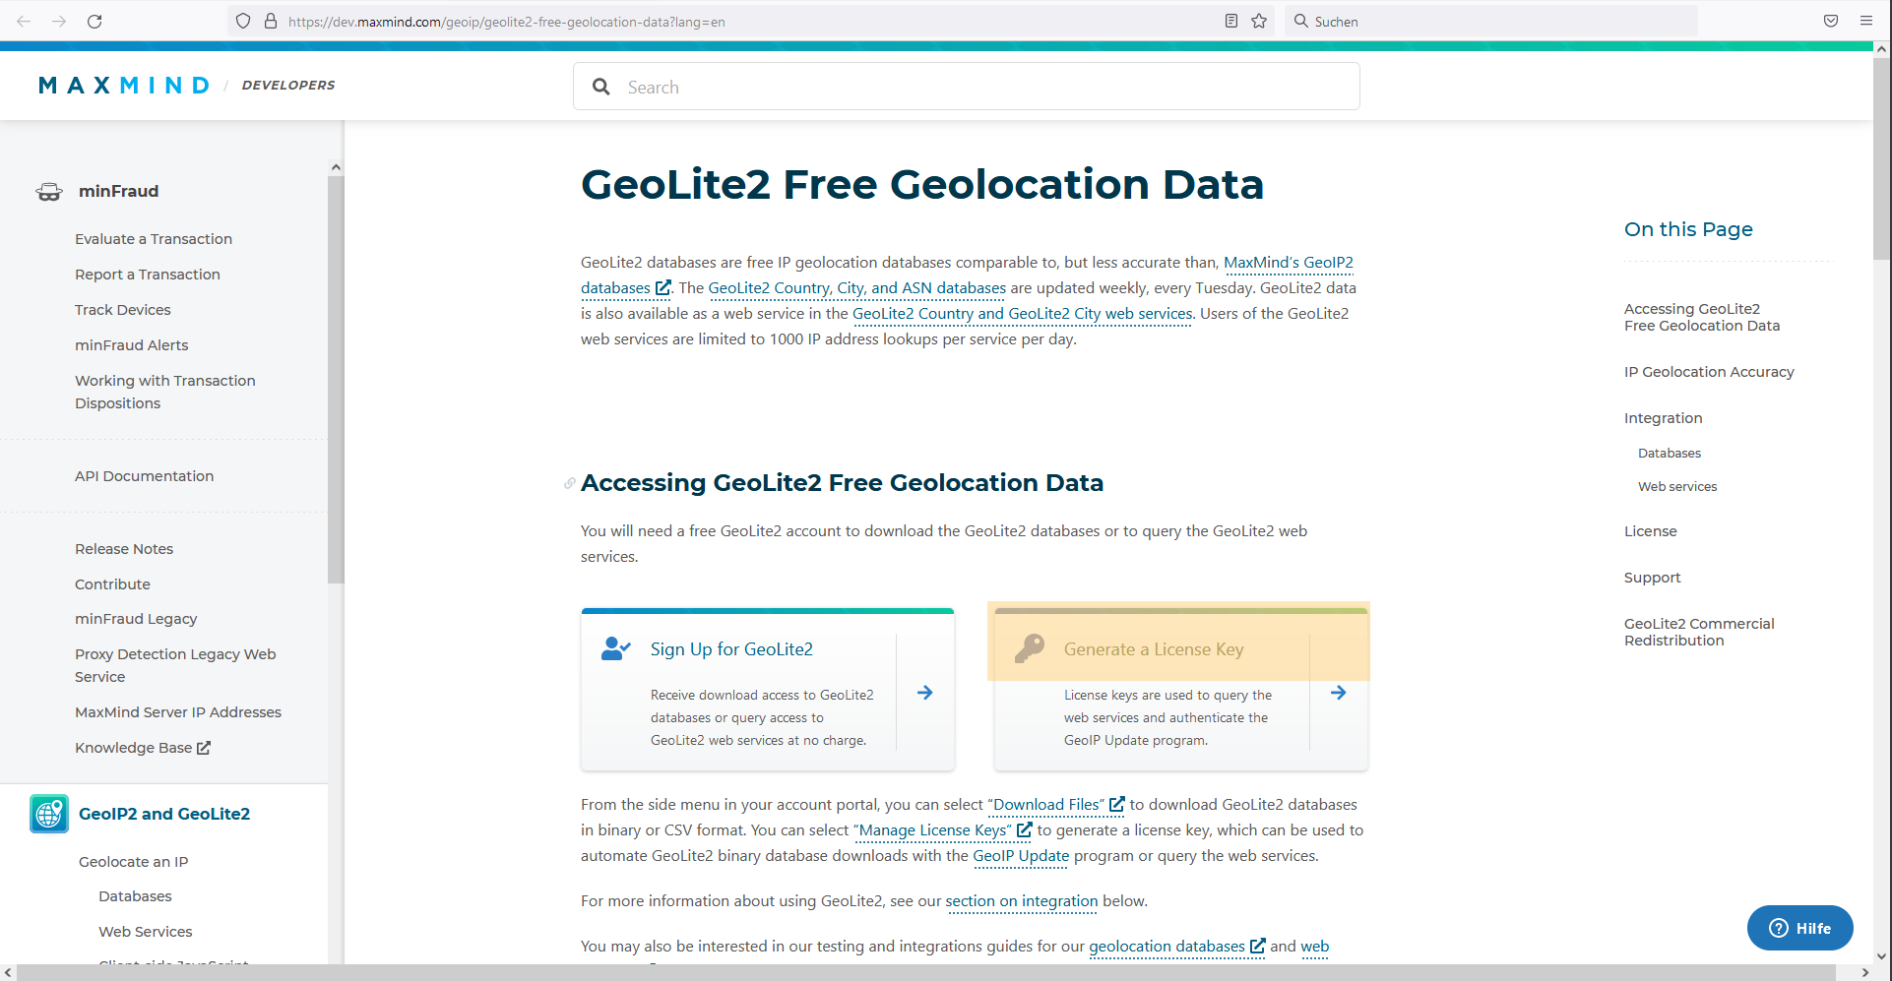Click the Pocket save icon
1892x981 pixels.
click(x=1831, y=21)
